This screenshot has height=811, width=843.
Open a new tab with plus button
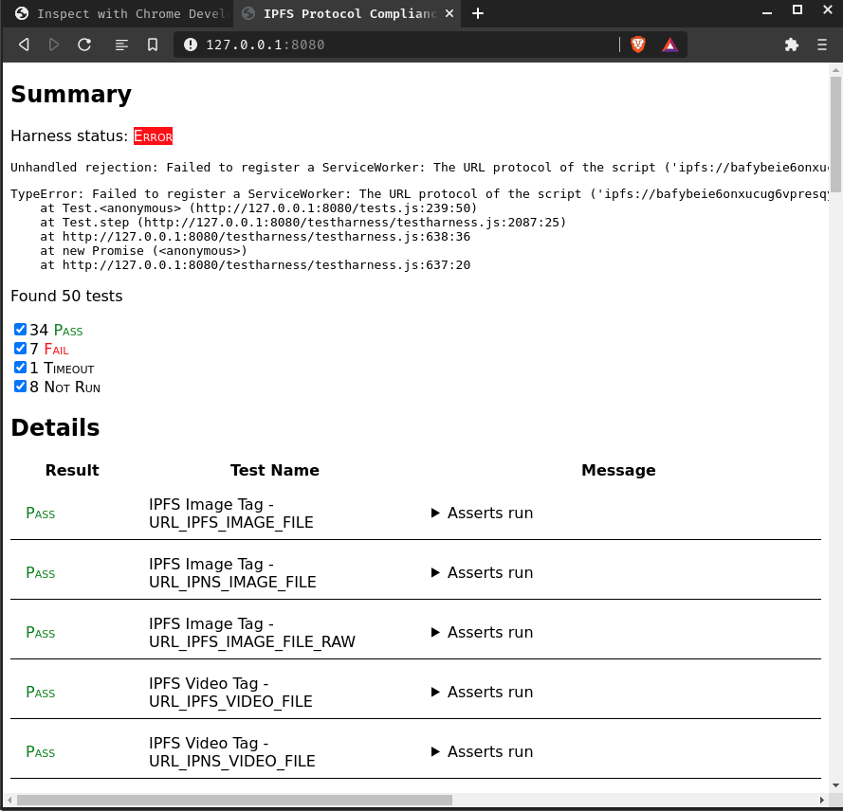tap(477, 13)
